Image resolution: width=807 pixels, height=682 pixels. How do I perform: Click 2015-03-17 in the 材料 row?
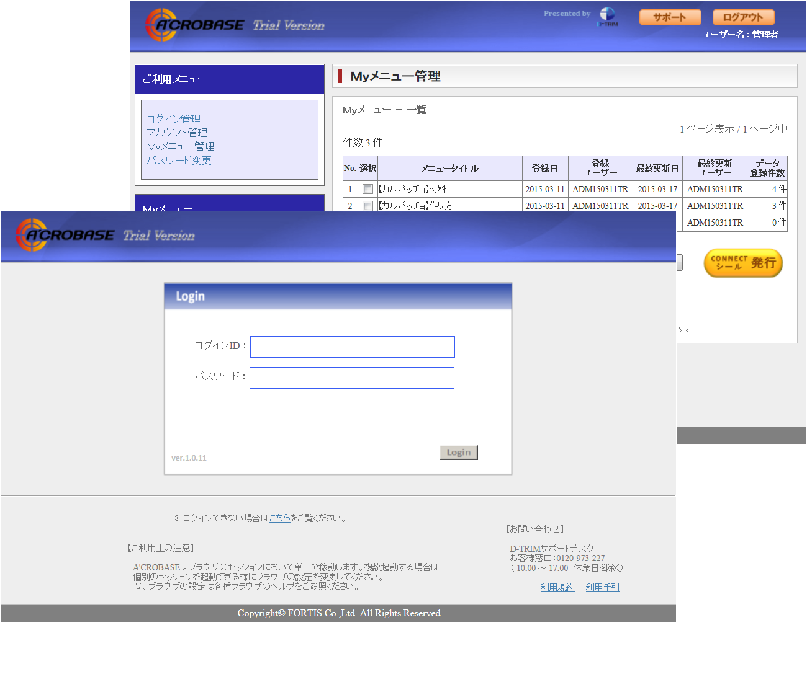pos(657,189)
